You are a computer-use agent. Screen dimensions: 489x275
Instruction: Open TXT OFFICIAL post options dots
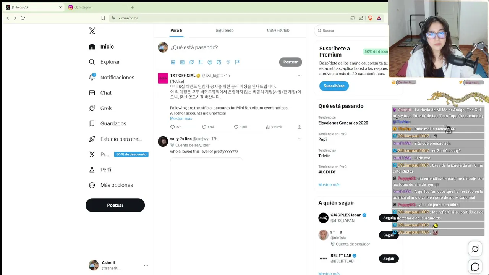[300, 76]
